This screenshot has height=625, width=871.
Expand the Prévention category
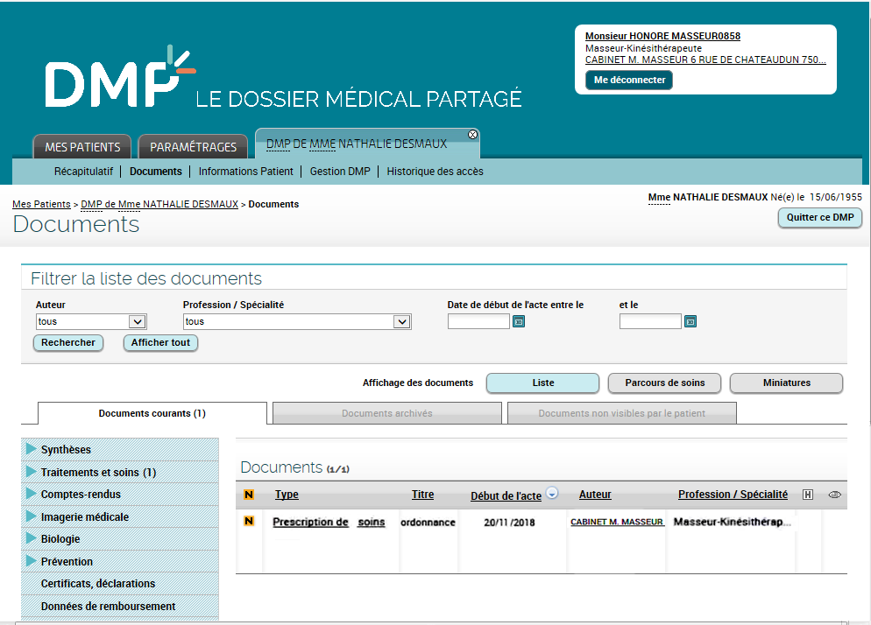tap(32, 561)
